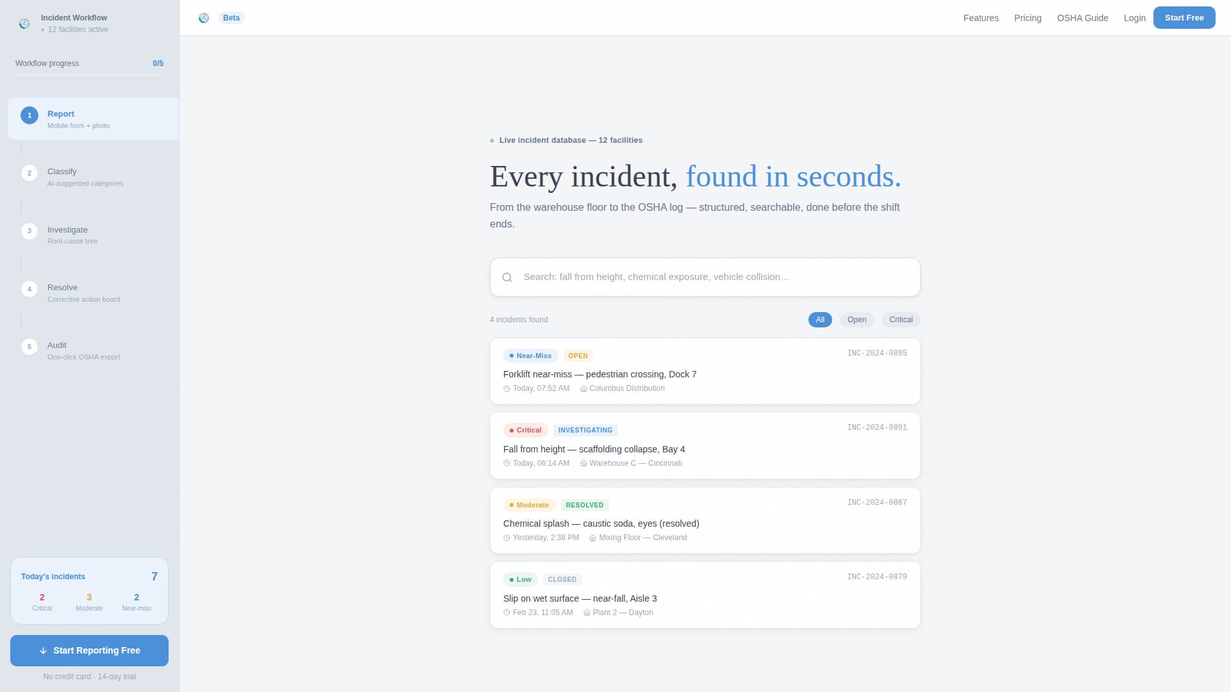Click the search magnifier icon

(507, 277)
